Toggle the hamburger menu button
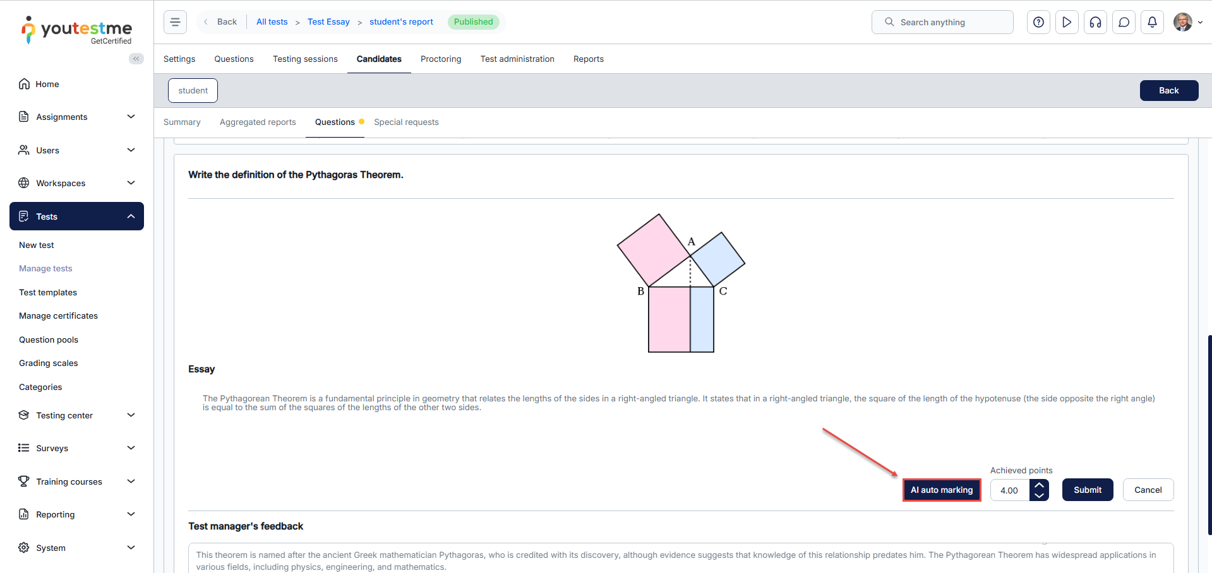The image size is (1212, 573). (x=175, y=22)
